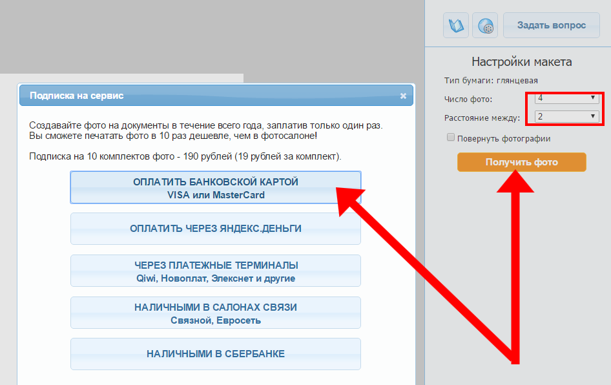611x385 pixels.
Task: Choose Оплатить банковской картой payment option
Action: [x=215, y=188]
